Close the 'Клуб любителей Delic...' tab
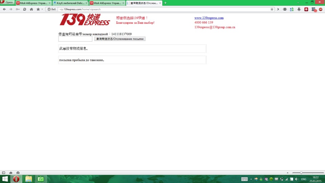Viewport: 325px width, 183px height. pos(86,3)
